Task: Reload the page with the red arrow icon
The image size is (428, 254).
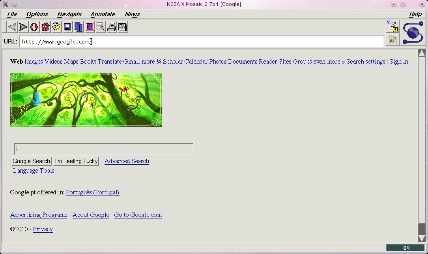Action: (x=34, y=27)
